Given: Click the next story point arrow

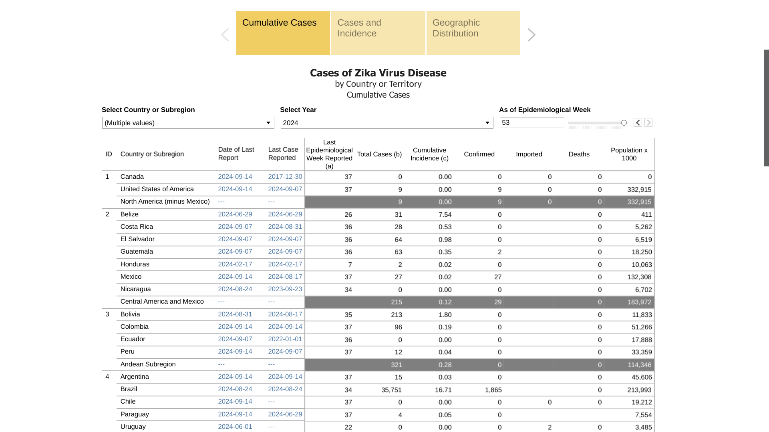Looking at the screenshot, I should [x=531, y=35].
